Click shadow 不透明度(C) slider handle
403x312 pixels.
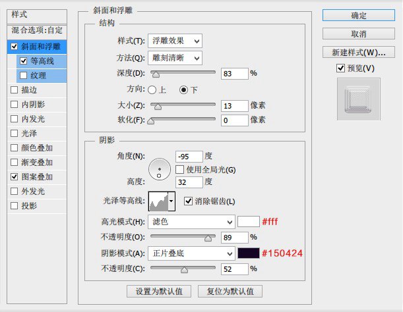coord(184,270)
